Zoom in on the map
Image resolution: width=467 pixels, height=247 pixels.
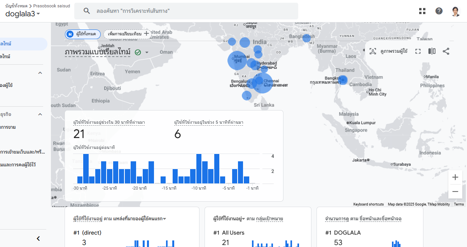(455, 178)
